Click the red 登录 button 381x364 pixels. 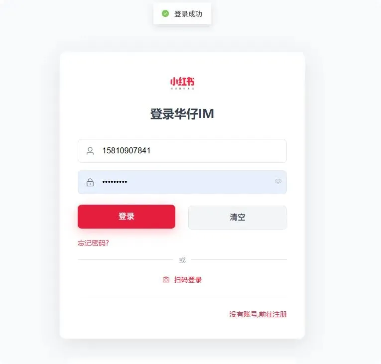pos(127,217)
